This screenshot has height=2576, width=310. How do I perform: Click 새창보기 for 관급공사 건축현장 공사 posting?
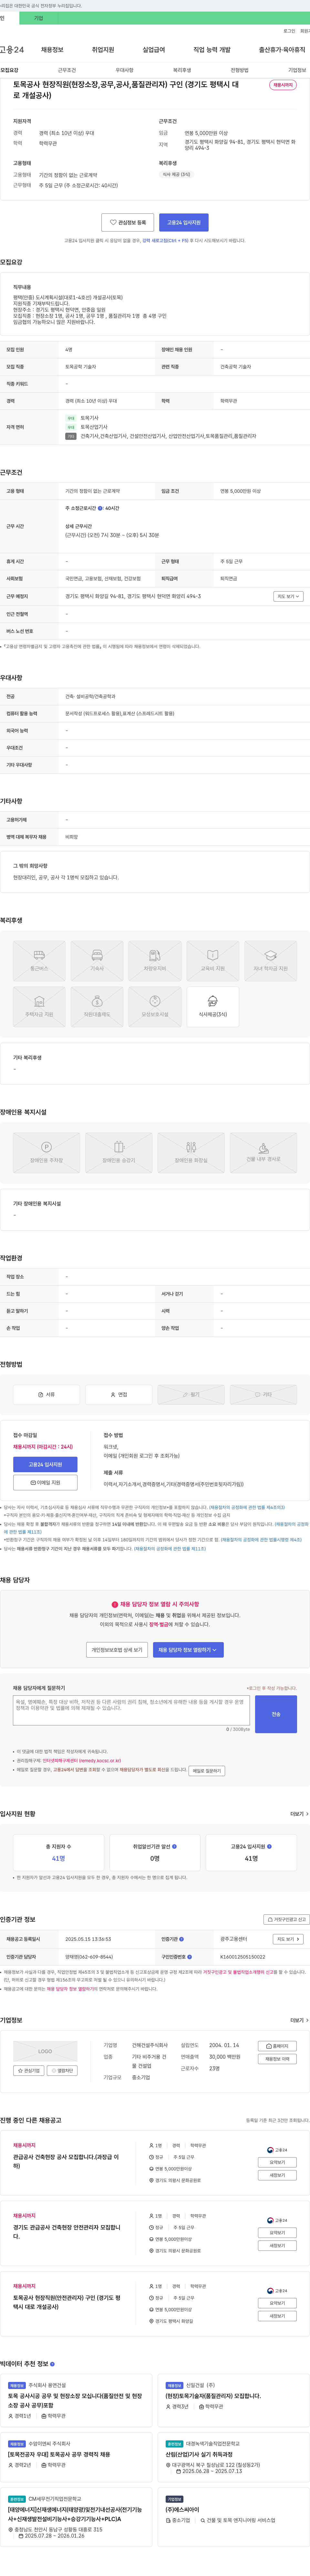(277, 2175)
